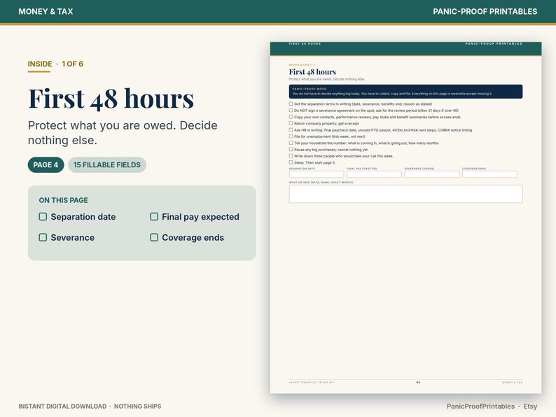Check 'Tell your household the number' box
This screenshot has height=417, width=556.
(x=291, y=143)
